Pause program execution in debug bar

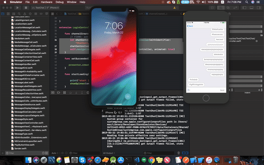coord(64,92)
